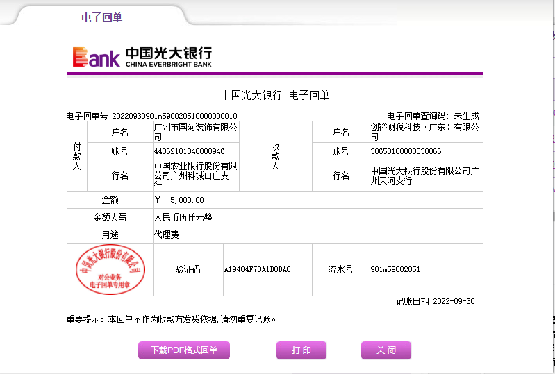
Task: Click the e-receipt number 20220930901m590020510000000010
Action: (x=174, y=116)
